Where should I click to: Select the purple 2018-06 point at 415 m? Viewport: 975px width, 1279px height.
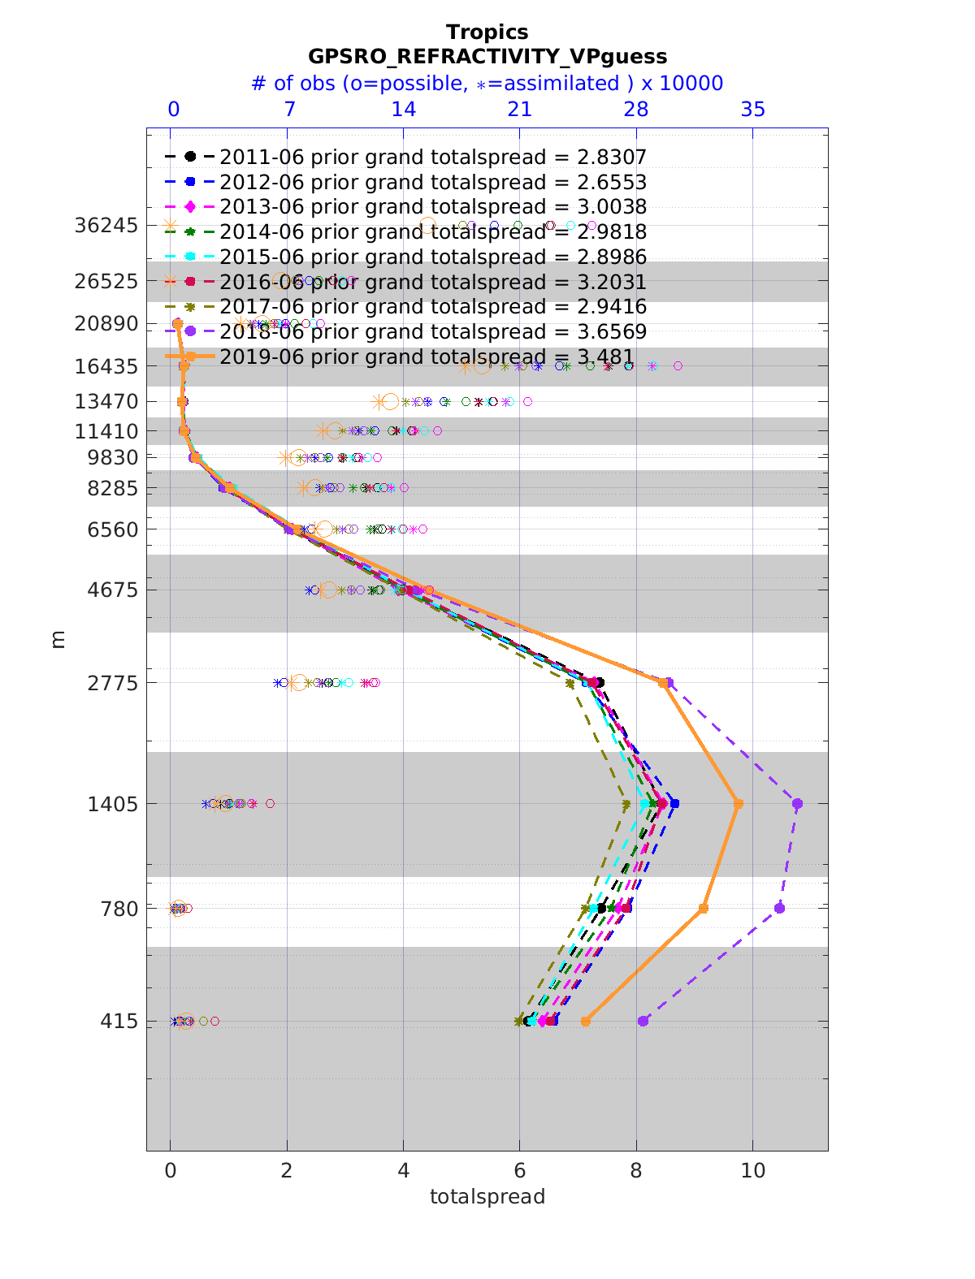click(x=643, y=1021)
